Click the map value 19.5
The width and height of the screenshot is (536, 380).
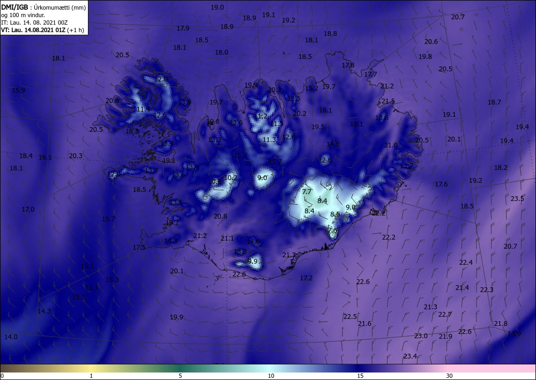point(318,127)
